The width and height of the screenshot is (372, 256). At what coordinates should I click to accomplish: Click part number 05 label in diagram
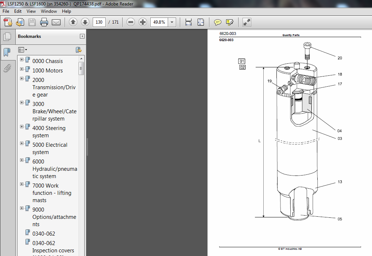(340, 219)
